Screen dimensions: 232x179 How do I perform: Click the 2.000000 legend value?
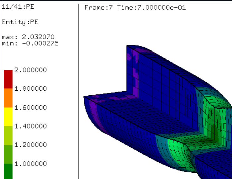(30, 70)
